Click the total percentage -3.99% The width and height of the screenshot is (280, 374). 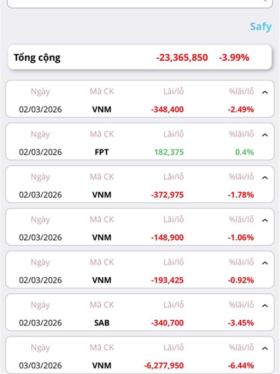point(234,58)
